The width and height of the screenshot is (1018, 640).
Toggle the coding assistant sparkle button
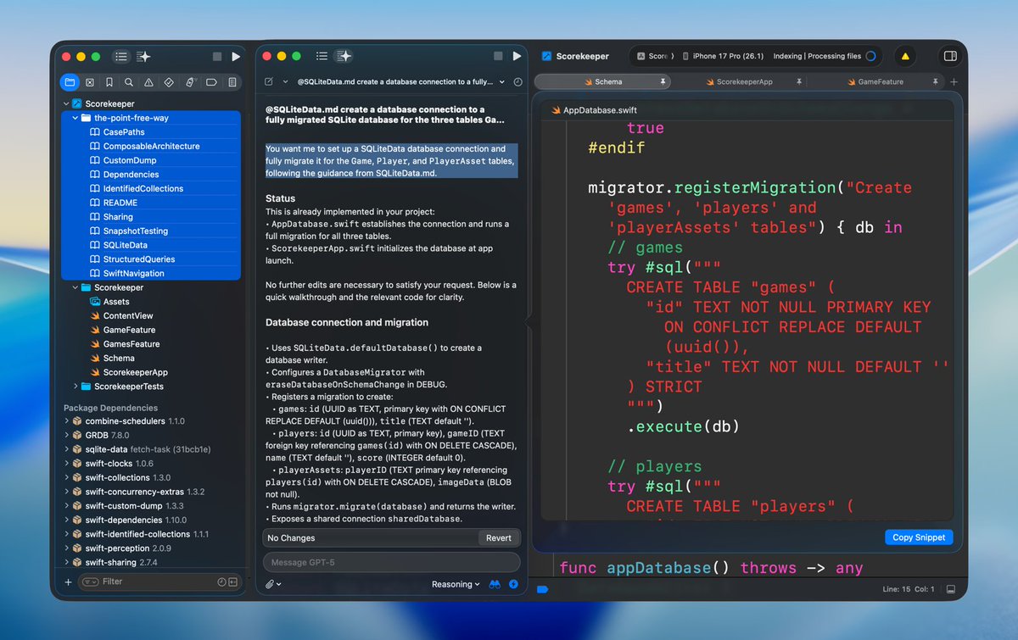tap(344, 56)
